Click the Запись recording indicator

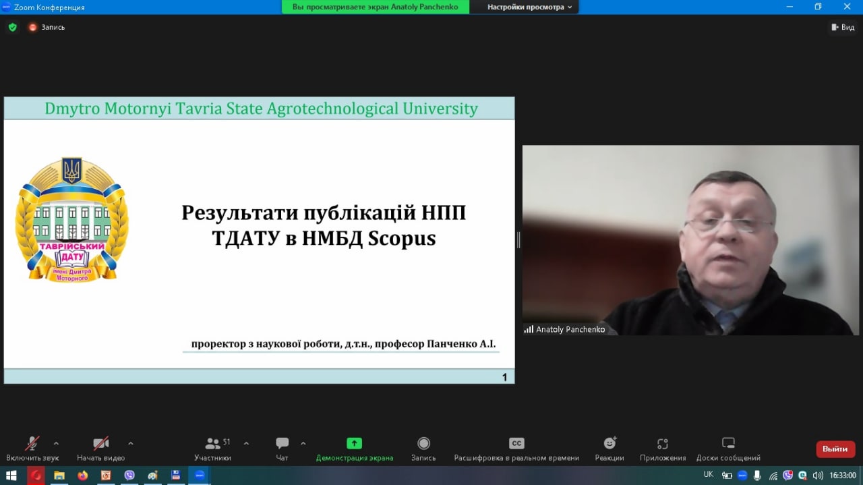[x=47, y=28]
